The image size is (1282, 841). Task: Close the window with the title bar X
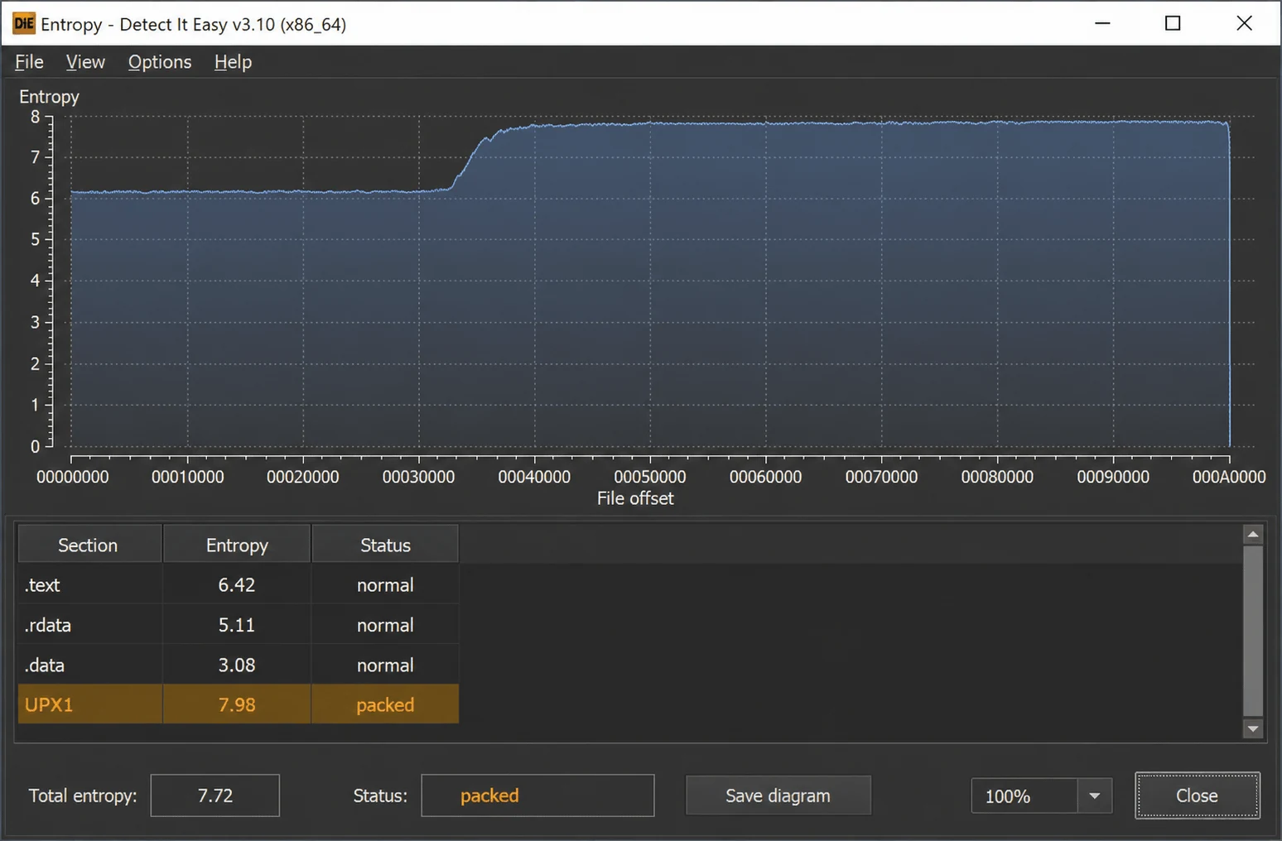tap(1244, 23)
